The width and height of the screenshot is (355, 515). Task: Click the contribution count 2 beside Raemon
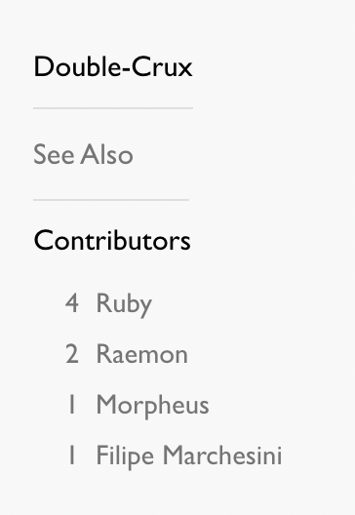(x=72, y=354)
